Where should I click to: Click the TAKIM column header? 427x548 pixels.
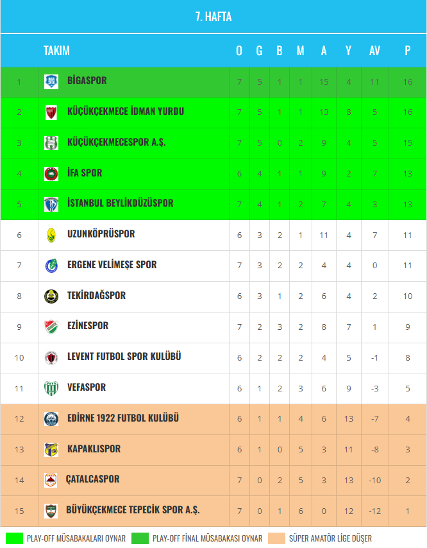point(56,51)
